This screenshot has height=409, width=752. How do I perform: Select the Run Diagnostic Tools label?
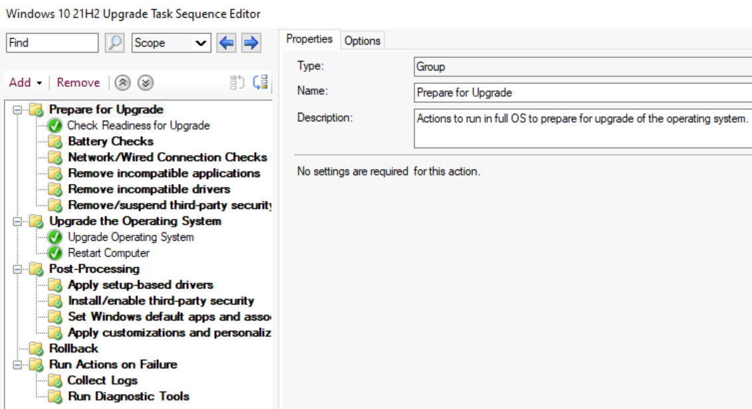click(x=128, y=396)
